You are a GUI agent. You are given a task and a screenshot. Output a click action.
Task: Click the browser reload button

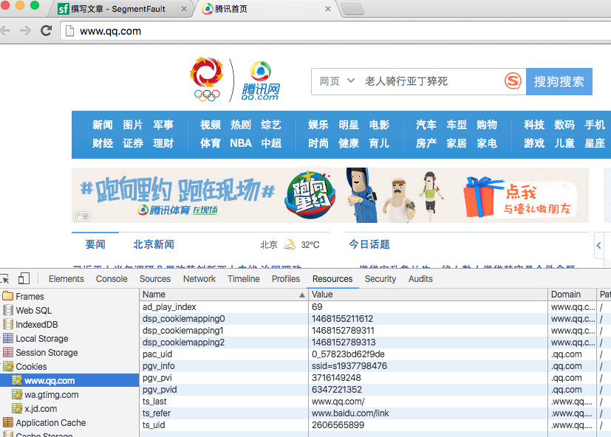coord(46,30)
